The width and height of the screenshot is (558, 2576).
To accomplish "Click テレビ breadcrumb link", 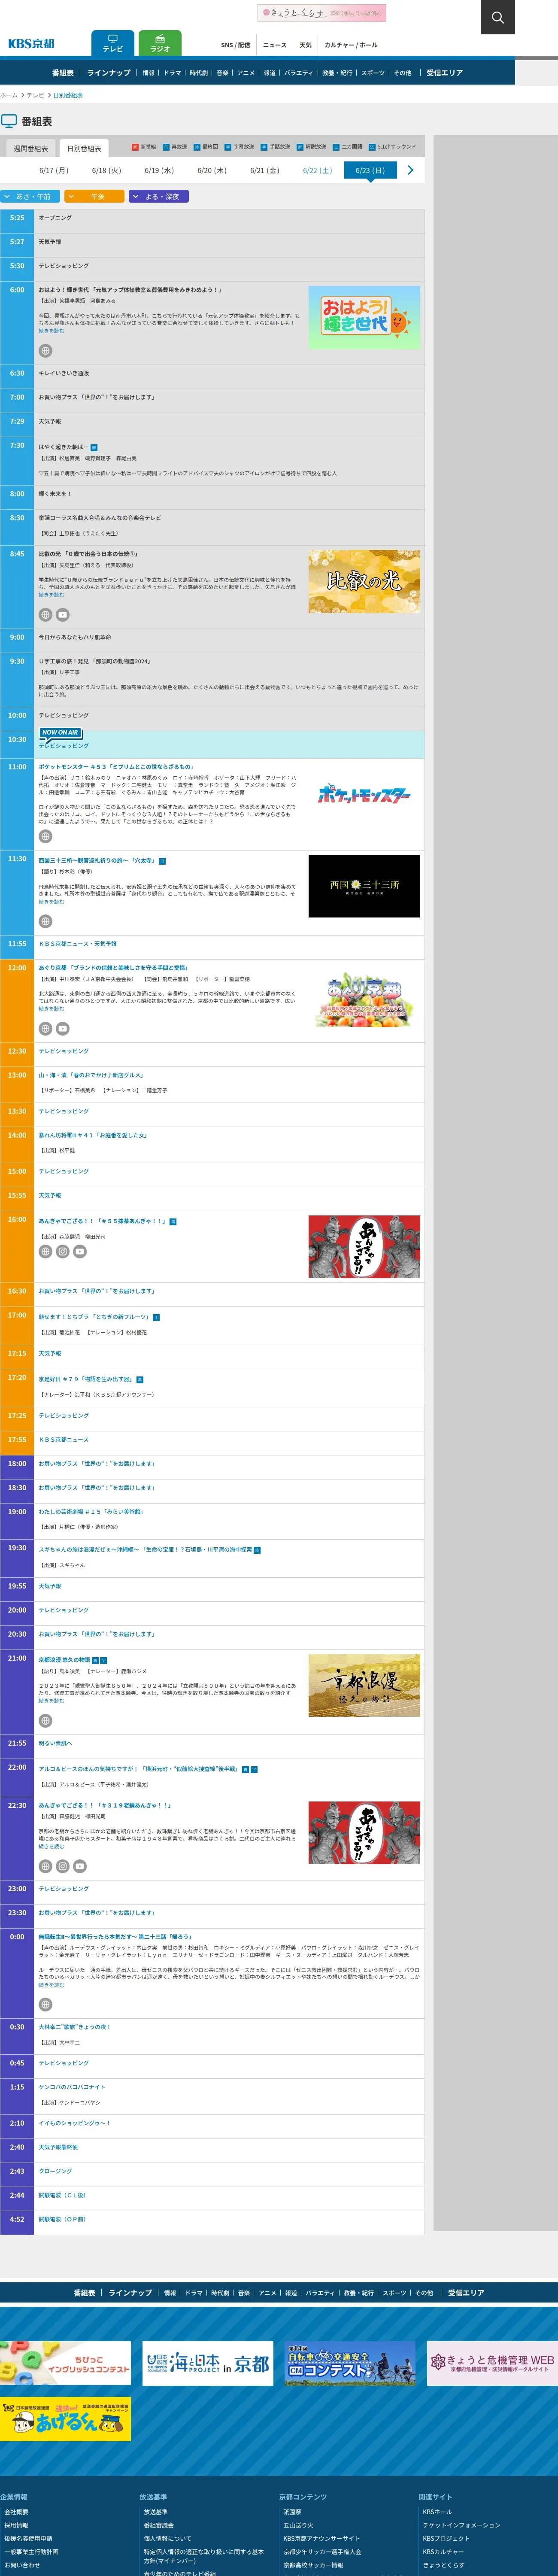I will (x=35, y=95).
